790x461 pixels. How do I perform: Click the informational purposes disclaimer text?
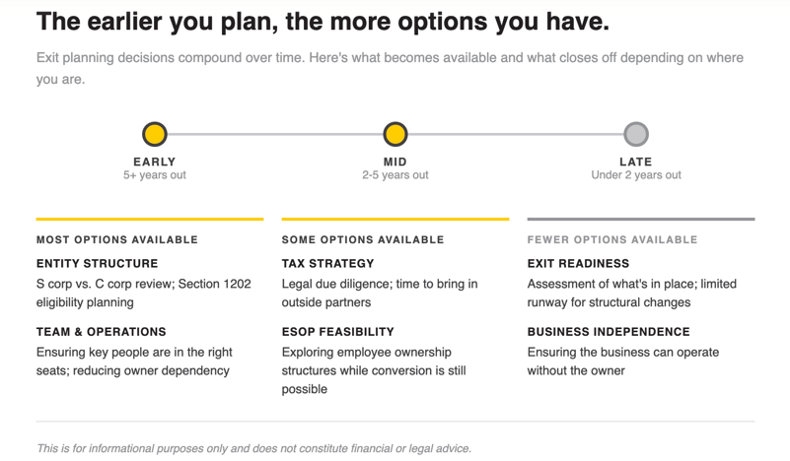point(254,448)
